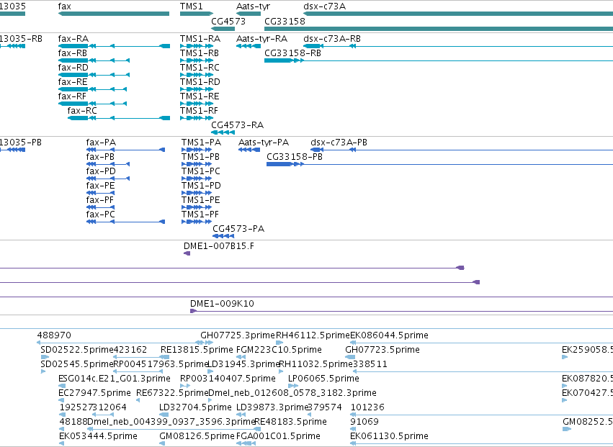613x447 pixels.
Task: Click the CG4573-RA transcript label
Action: pos(237,125)
